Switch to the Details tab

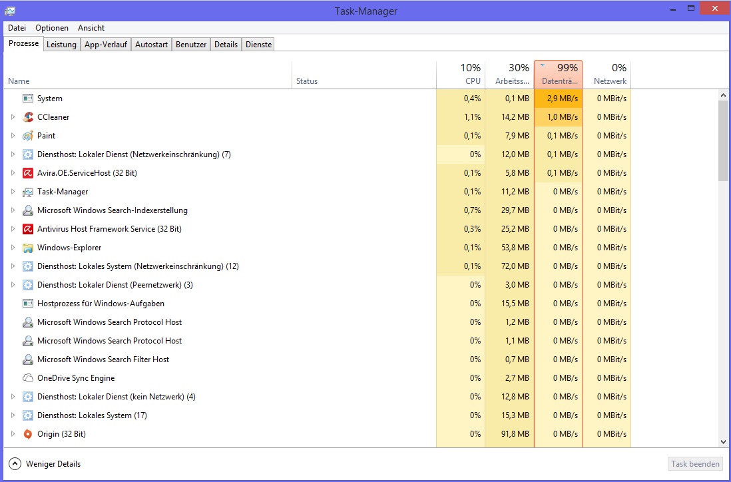pos(226,45)
